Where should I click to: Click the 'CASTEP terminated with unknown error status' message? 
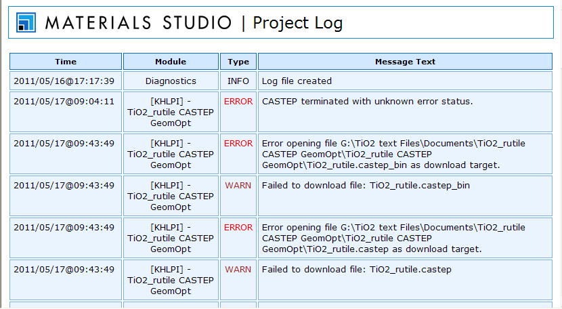367,102
